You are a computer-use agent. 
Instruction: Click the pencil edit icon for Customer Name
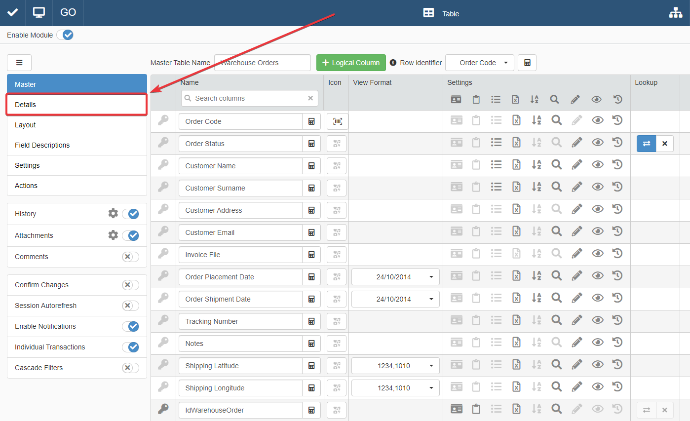click(576, 165)
